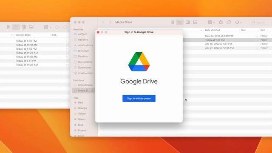Open the More actions menu in Media Drive toolbar
The height and width of the screenshot is (153, 272).
[238, 22]
